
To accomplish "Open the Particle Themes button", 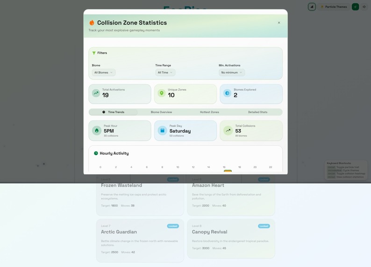I will click(x=334, y=7).
